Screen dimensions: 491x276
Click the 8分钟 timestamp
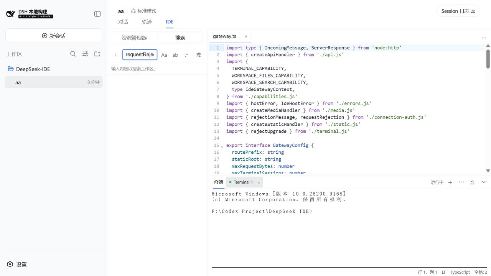tap(93, 82)
